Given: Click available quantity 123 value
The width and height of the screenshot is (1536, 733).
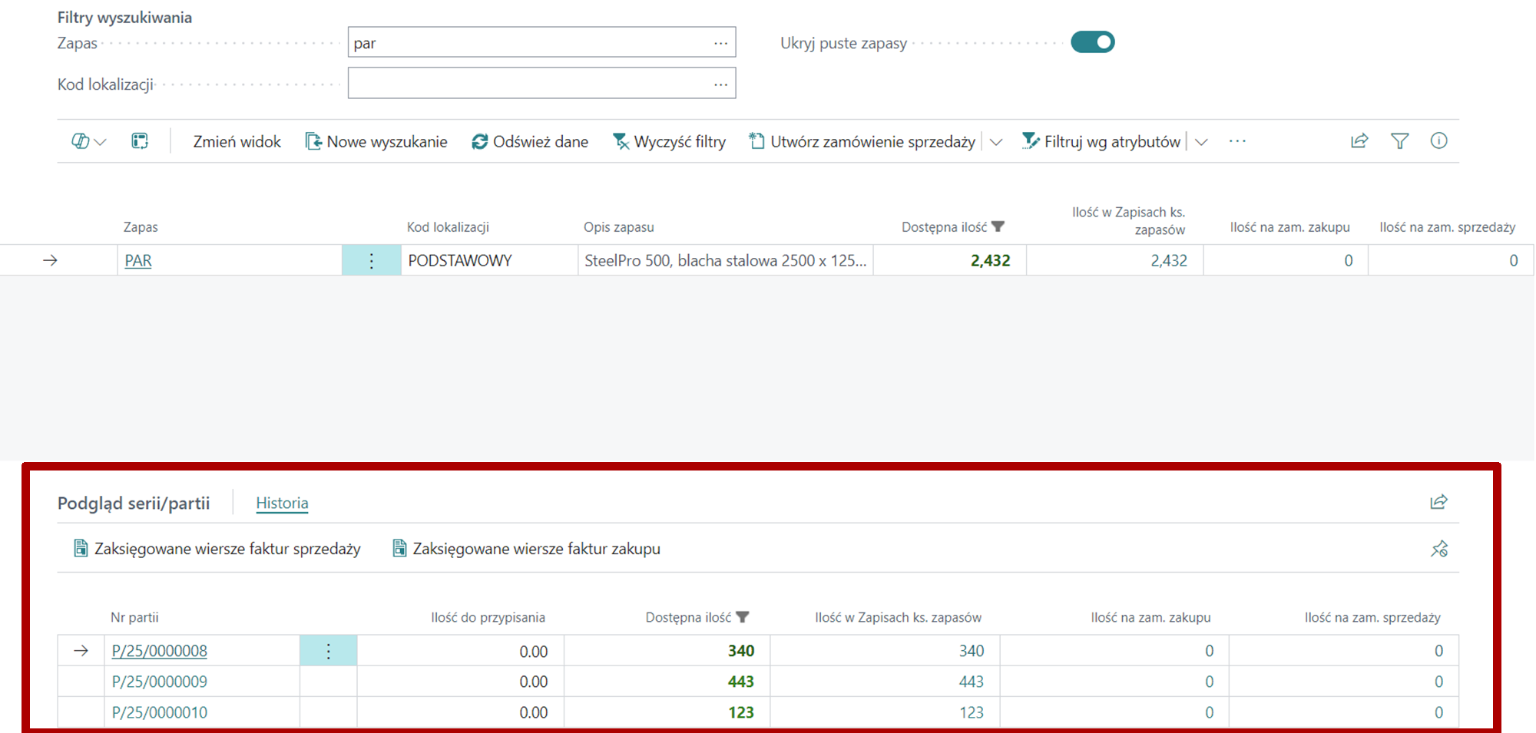Looking at the screenshot, I should 741,712.
